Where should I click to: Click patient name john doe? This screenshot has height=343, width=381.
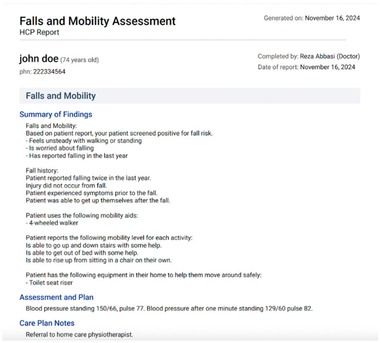pyautogui.click(x=38, y=59)
